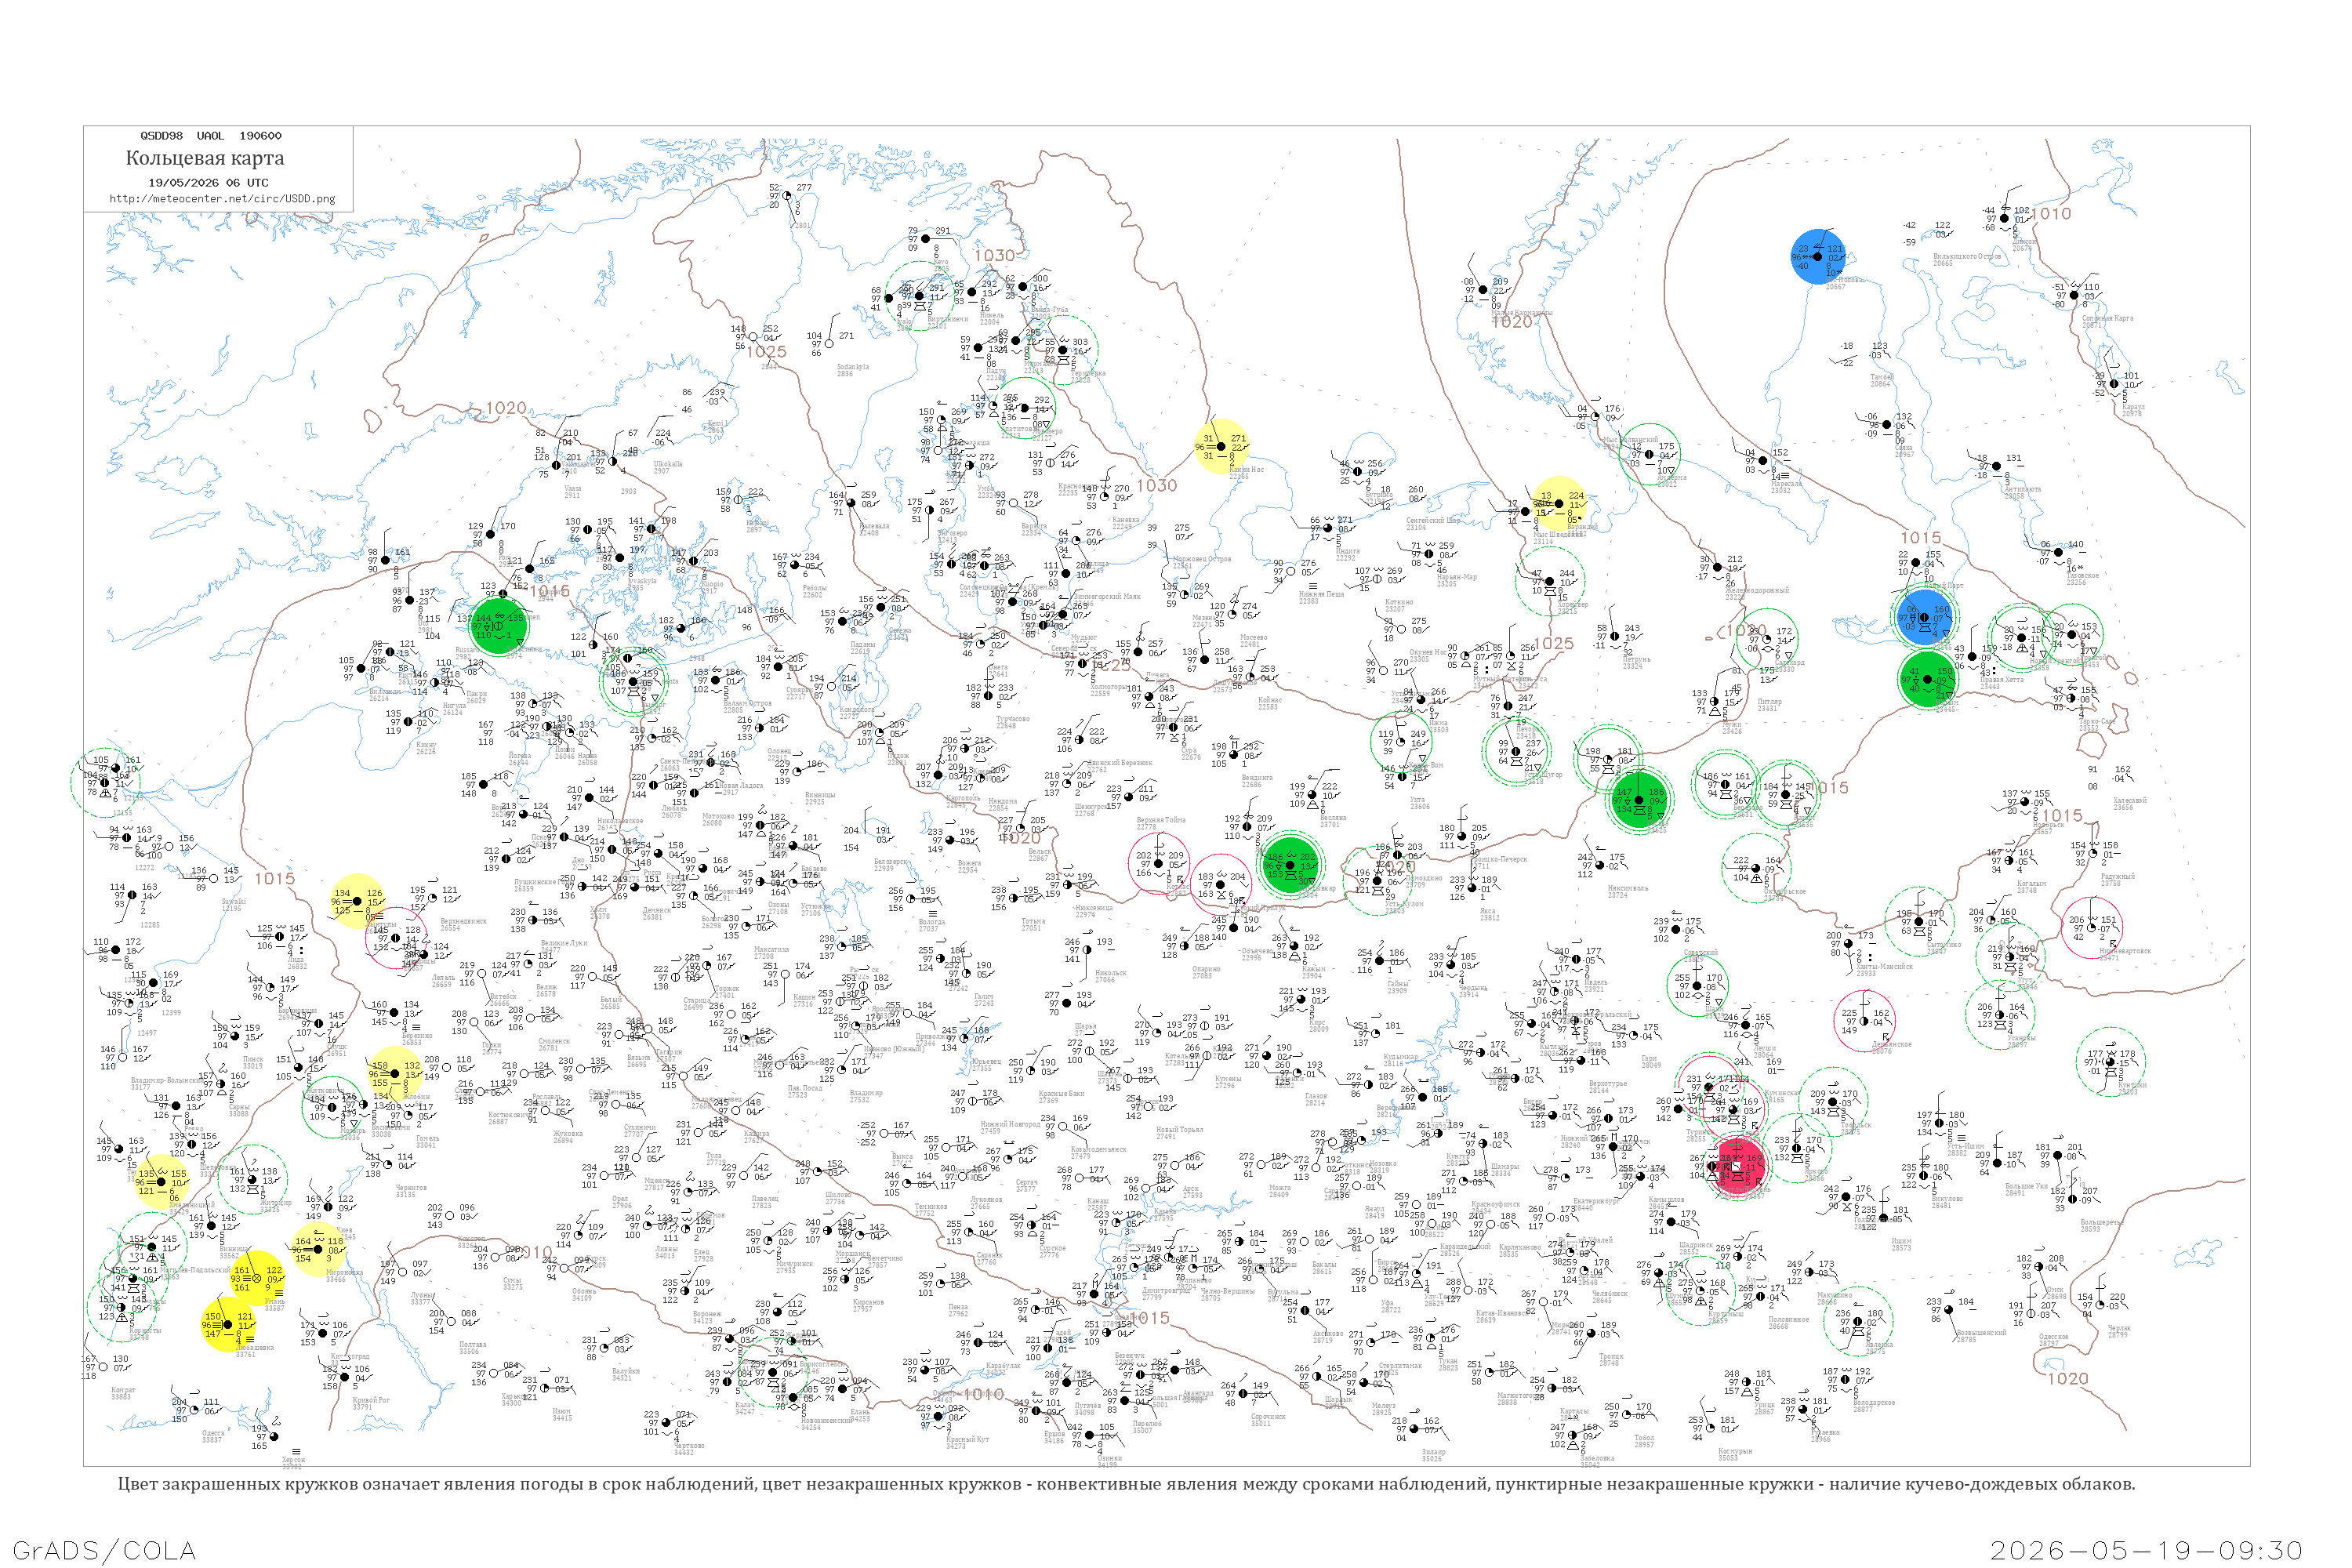Screen dimensions: 2352x1568
Task: Click the date "19/05/2026 06 UTC"
Action: click(x=208, y=183)
